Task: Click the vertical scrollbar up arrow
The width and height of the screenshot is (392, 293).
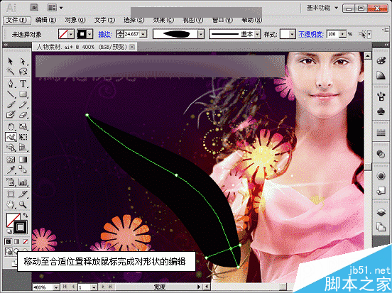Action: (367, 55)
